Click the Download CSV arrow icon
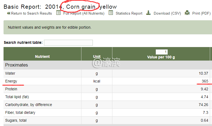The image size is (212, 126). pos(148,13)
